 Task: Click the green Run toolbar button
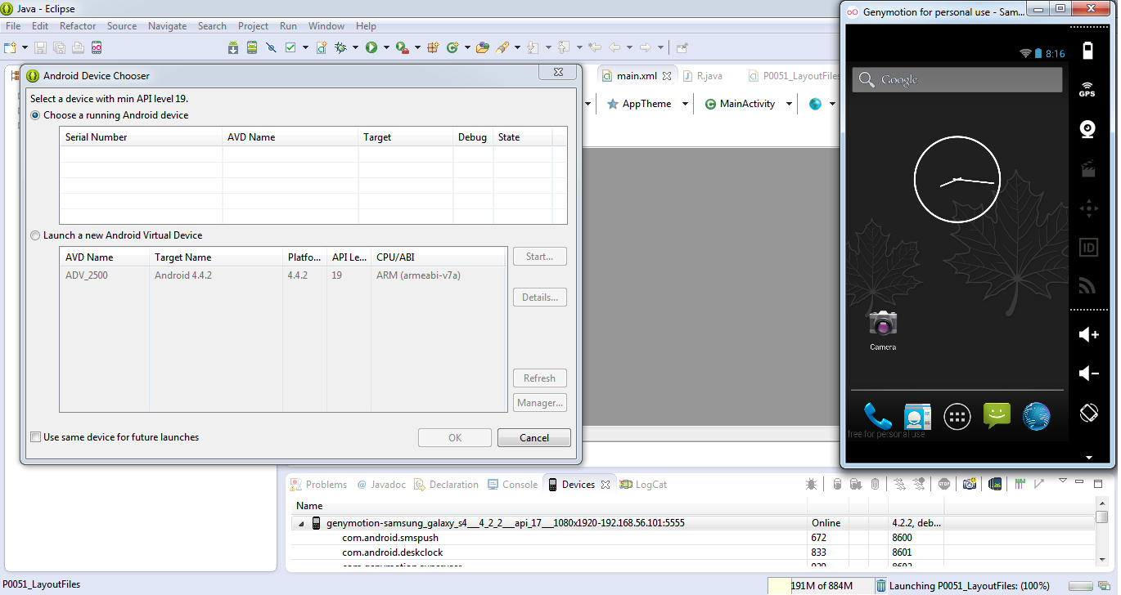point(371,47)
